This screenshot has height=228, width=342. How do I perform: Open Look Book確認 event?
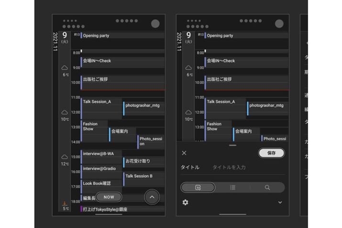[101, 186]
